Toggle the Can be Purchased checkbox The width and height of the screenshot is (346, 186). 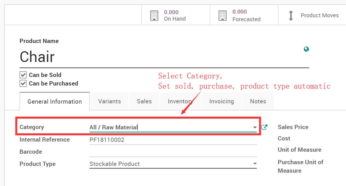(x=23, y=84)
